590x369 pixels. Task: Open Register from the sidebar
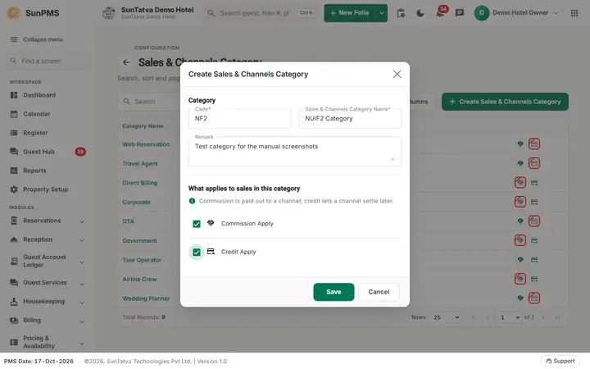tap(35, 133)
